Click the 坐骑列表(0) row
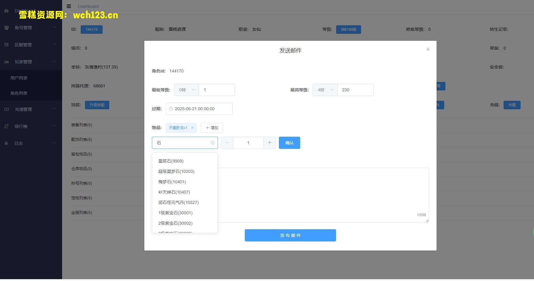The height and width of the screenshot is (281, 534). click(x=82, y=213)
